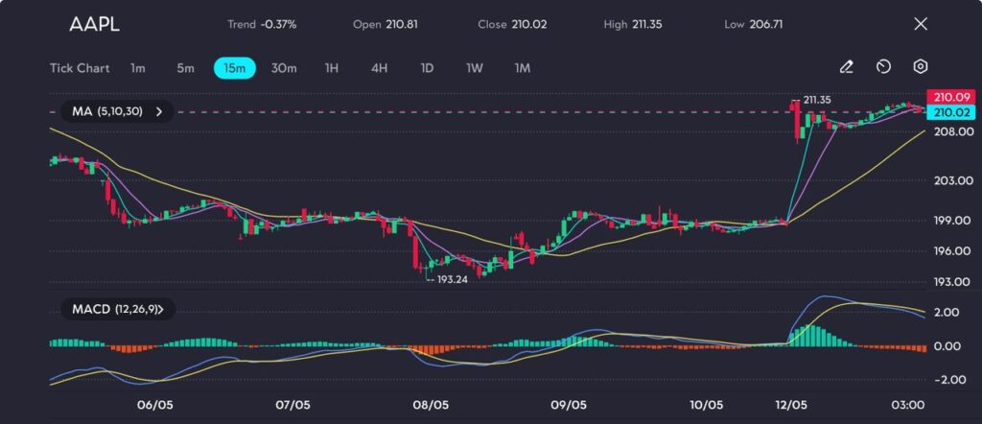Close the AAPL chart panel
The height and width of the screenshot is (424, 982).
click(921, 24)
